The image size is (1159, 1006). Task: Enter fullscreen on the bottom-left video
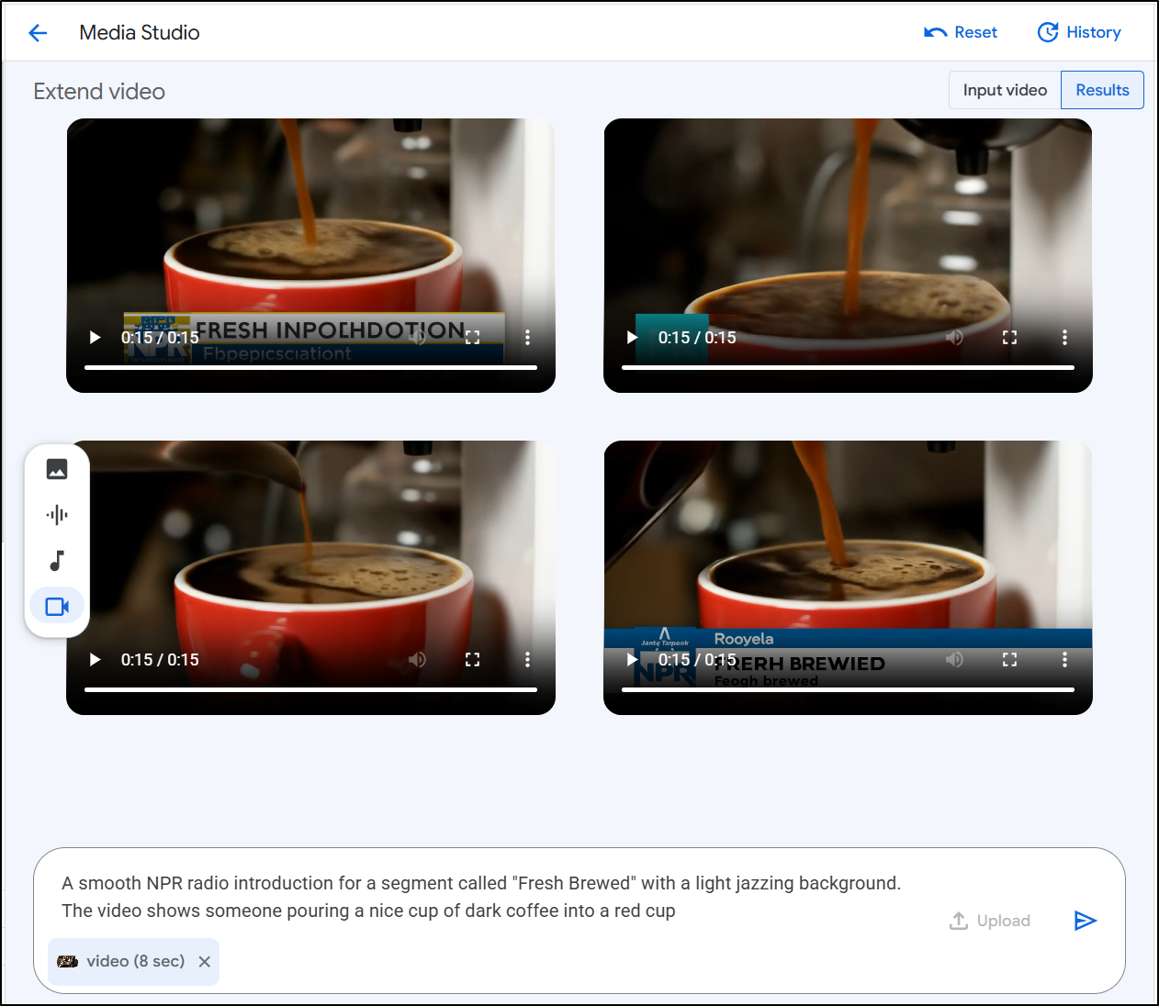coord(472,659)
